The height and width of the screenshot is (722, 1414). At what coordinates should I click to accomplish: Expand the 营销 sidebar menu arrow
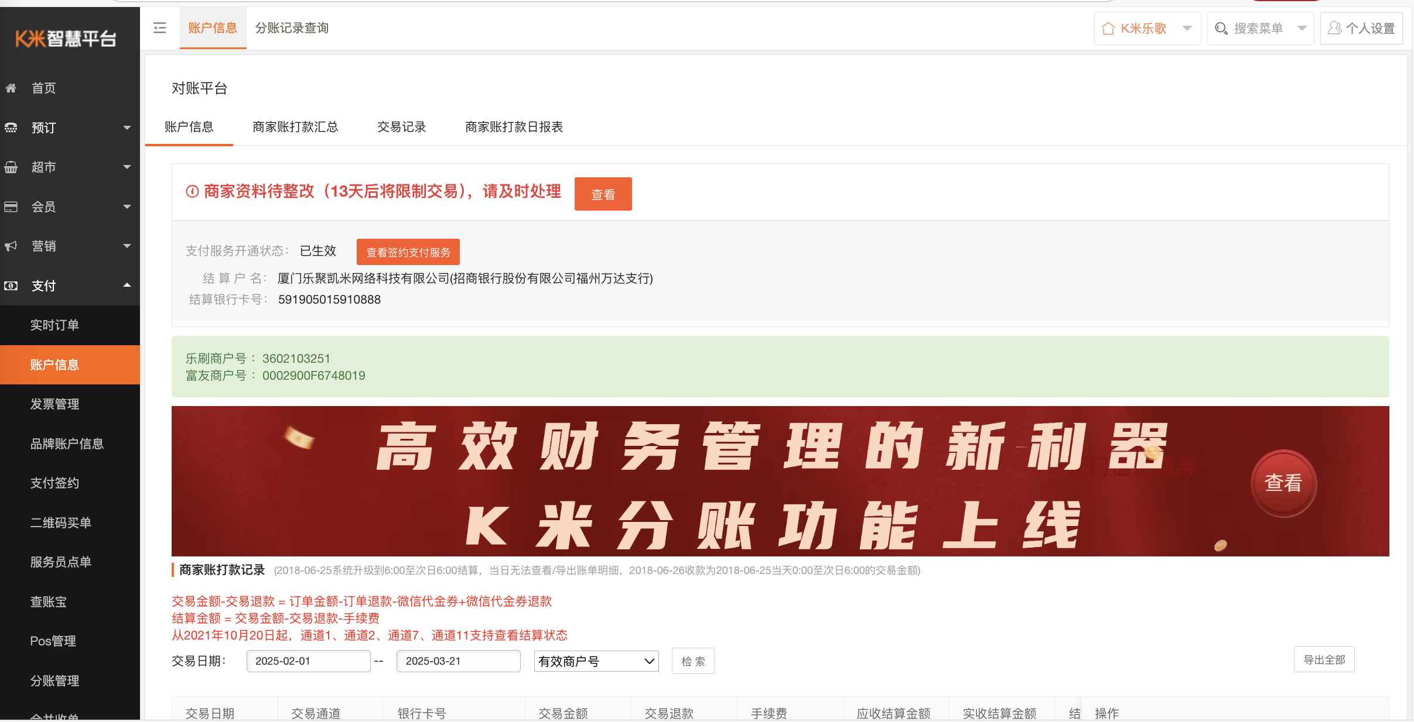[x=127, y=246]
